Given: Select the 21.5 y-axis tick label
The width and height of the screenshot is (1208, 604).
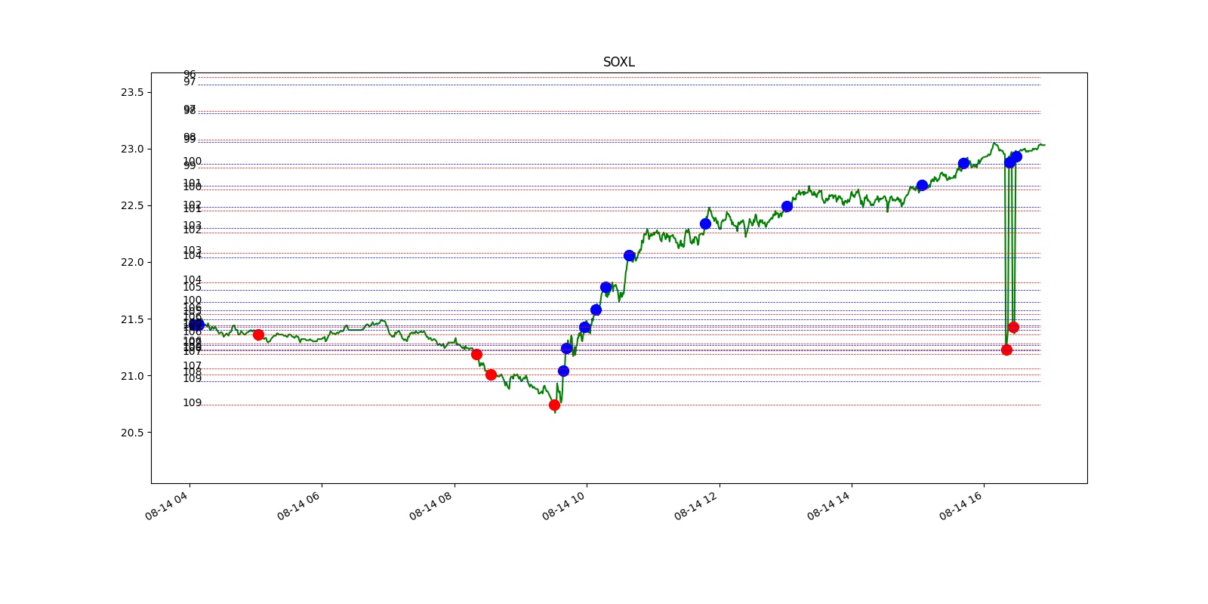Looking at the screenshot, I should [x=132, y=319].
